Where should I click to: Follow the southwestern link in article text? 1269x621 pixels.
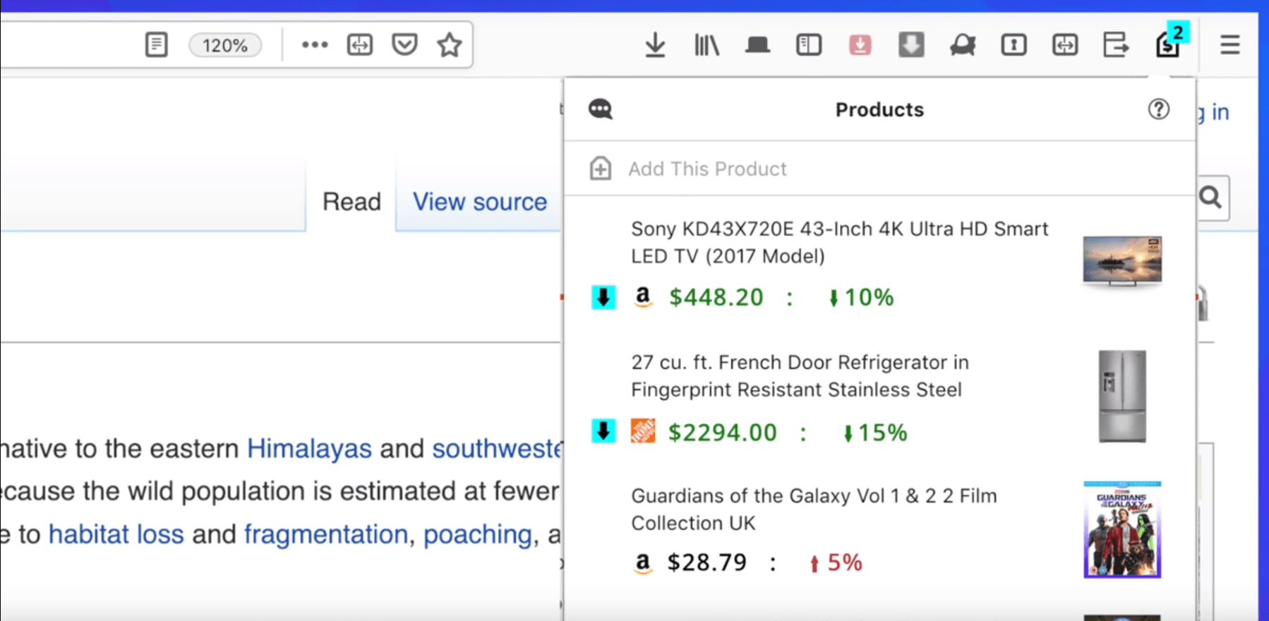point(497,449)
